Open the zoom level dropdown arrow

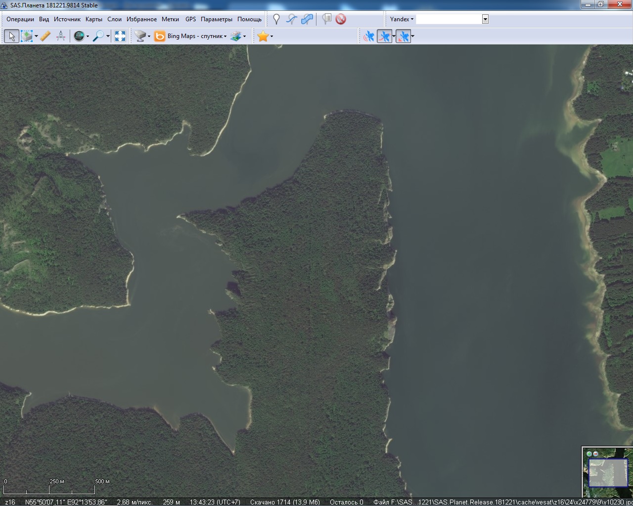coord(108,36)
